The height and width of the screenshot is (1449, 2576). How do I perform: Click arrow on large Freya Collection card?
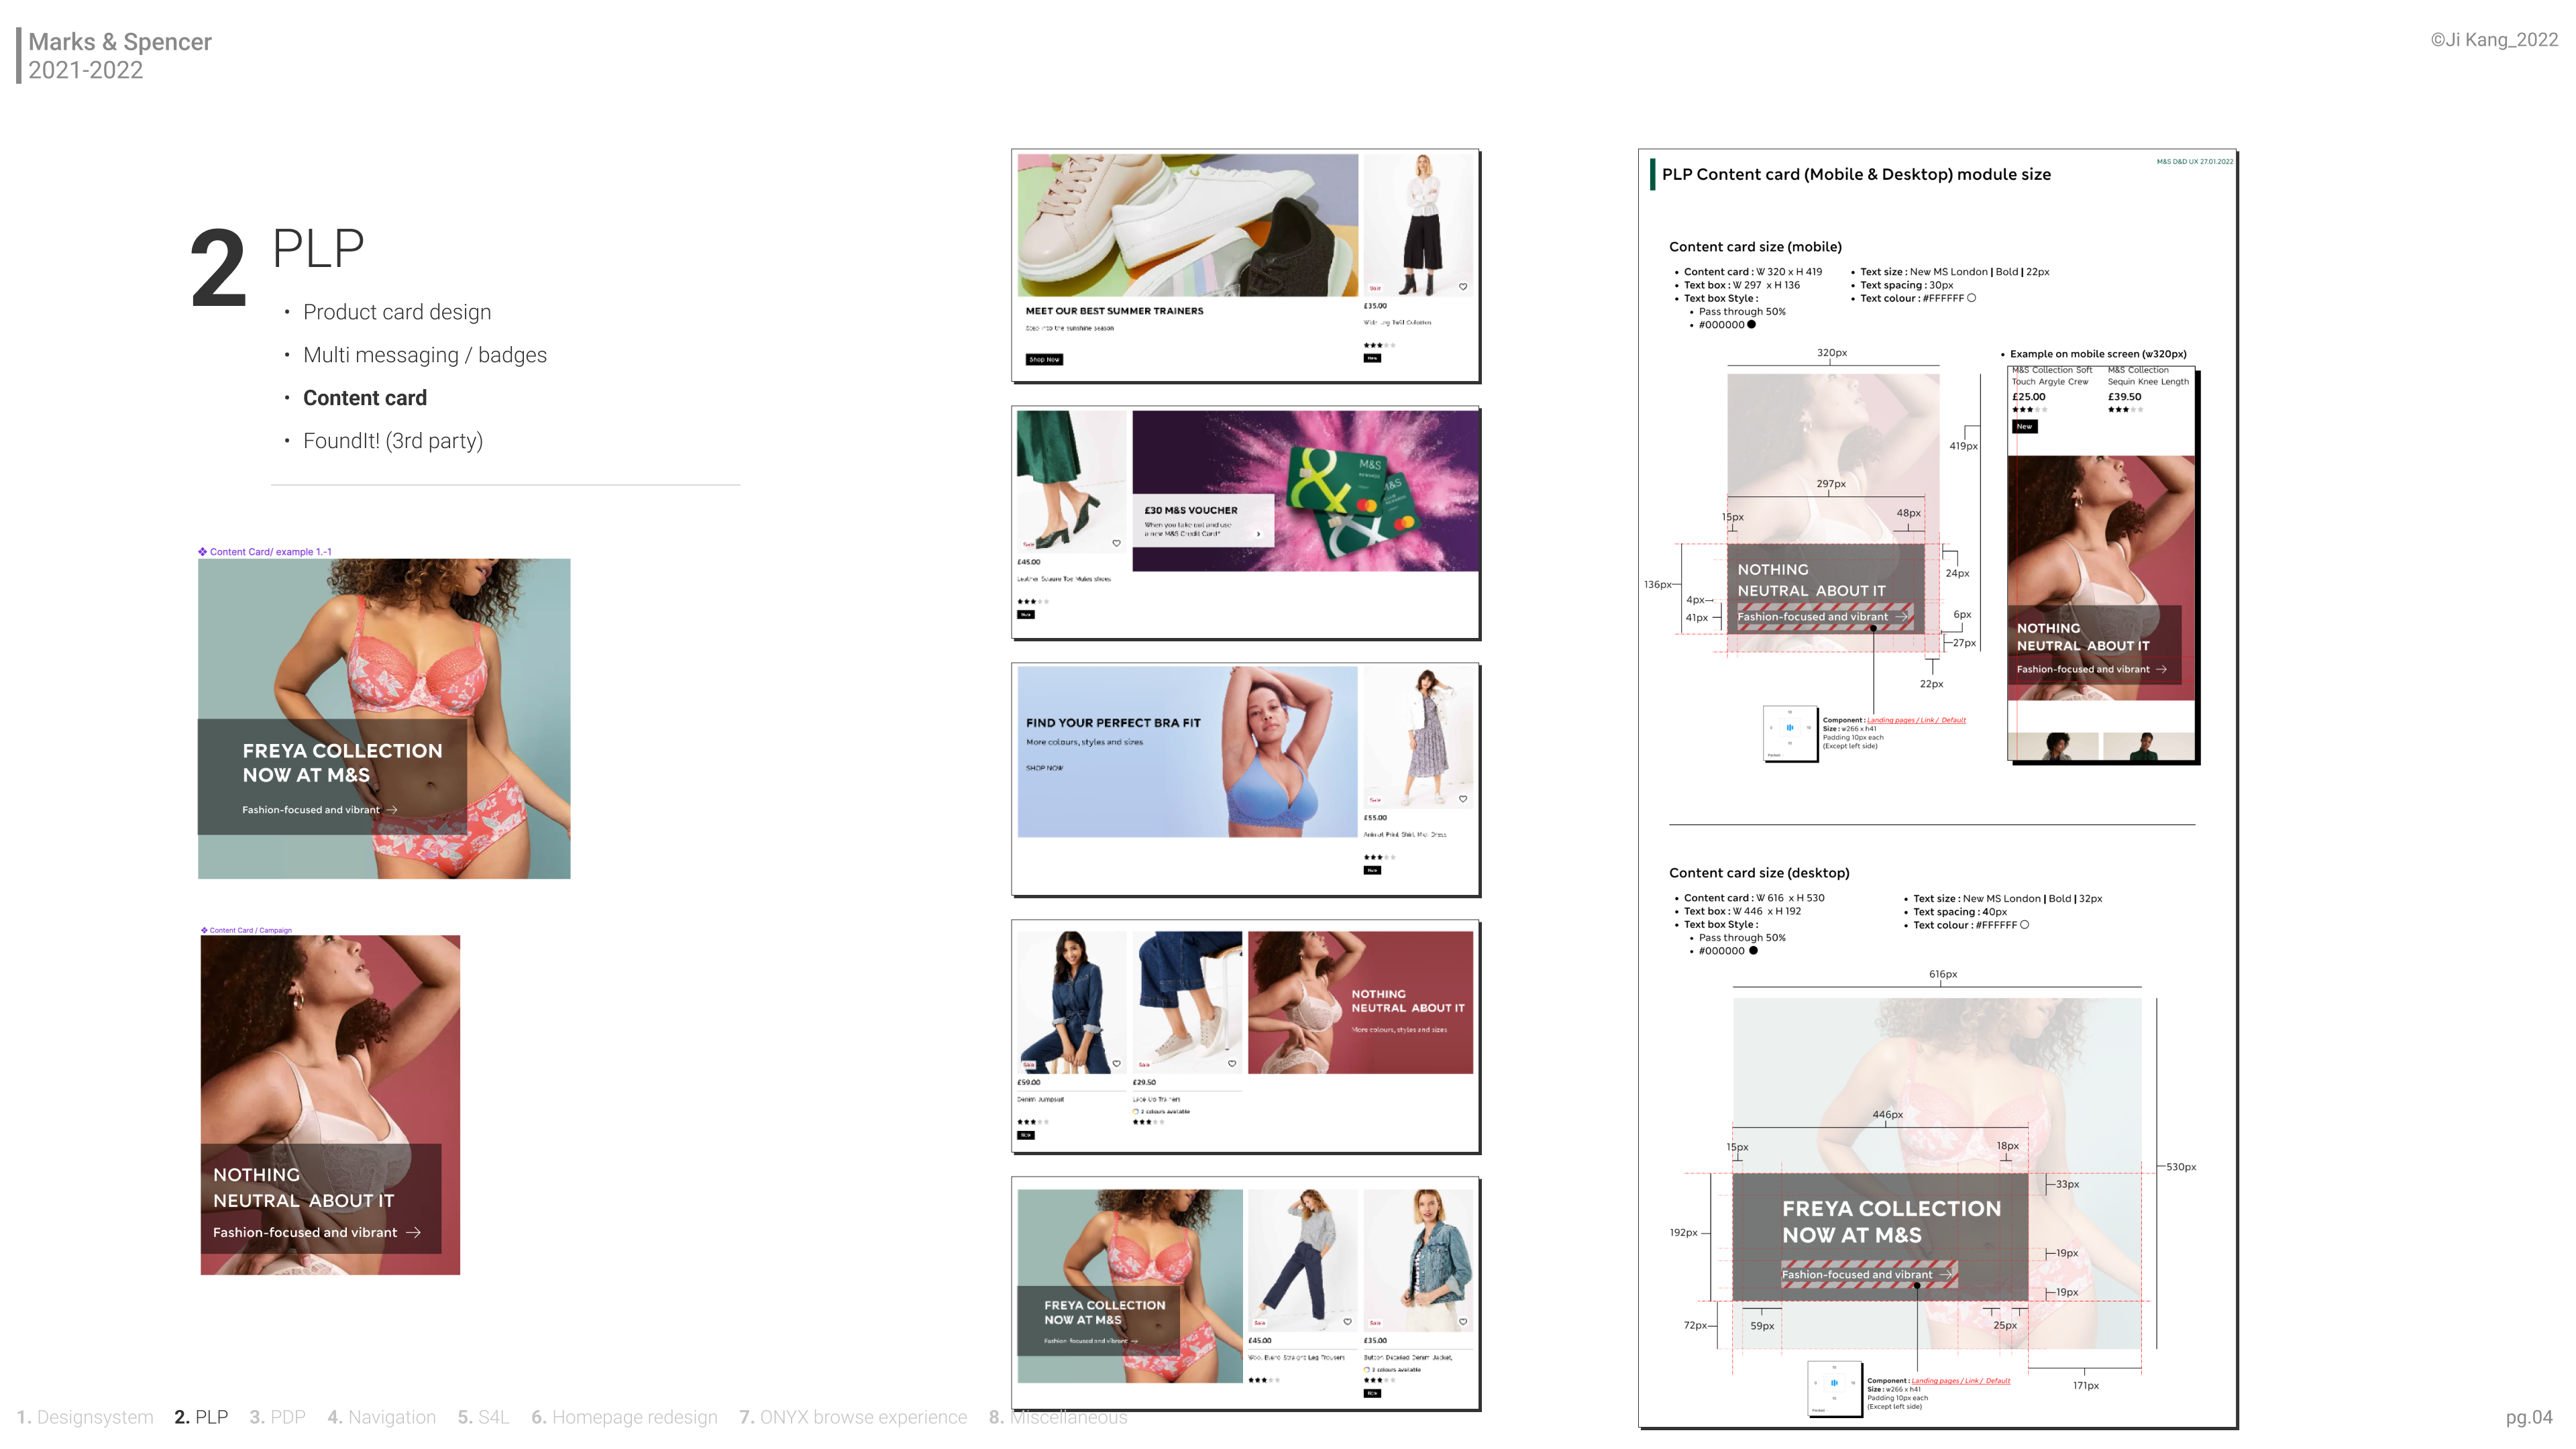coord(392,810)
